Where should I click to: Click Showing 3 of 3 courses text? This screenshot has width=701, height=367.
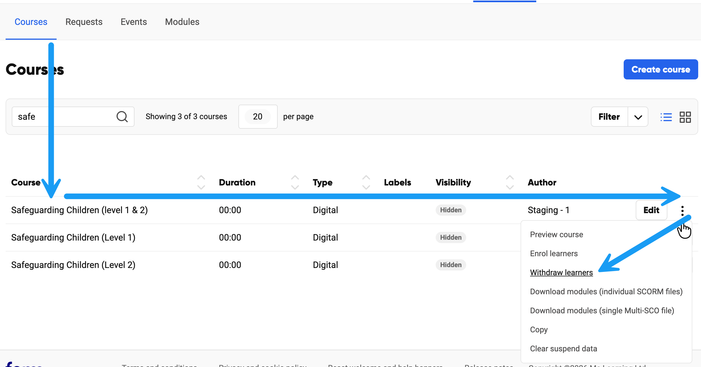[x=186, y=117]
